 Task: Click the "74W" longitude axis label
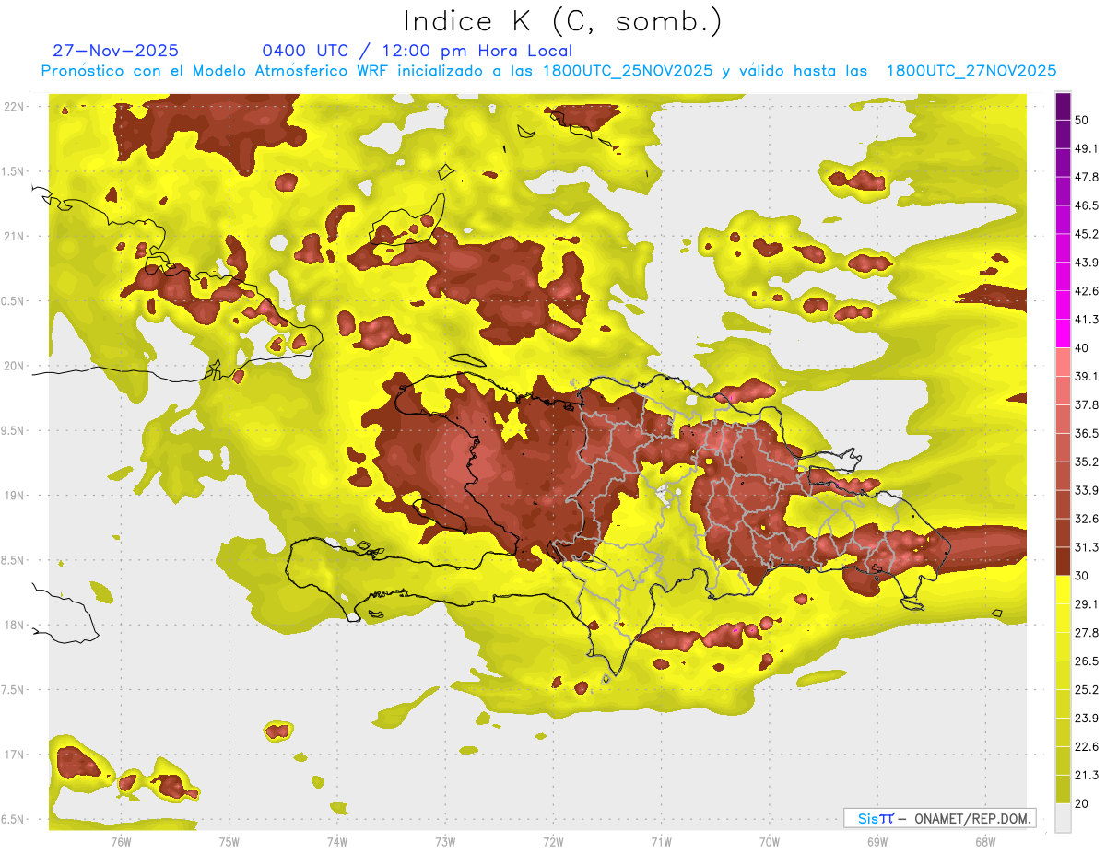(x=336, y=841)
